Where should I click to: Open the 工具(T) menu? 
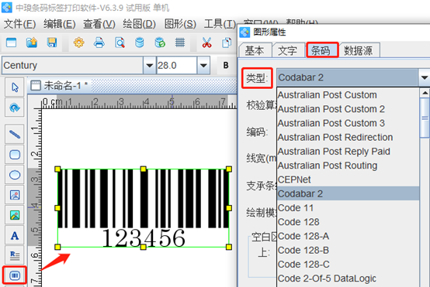[220, 24]
